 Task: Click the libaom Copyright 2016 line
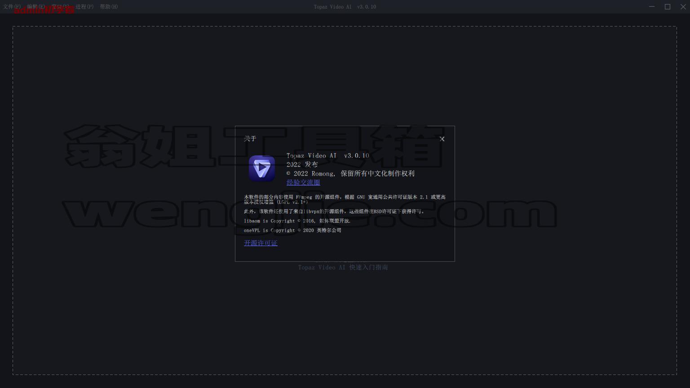pos(297,221)
